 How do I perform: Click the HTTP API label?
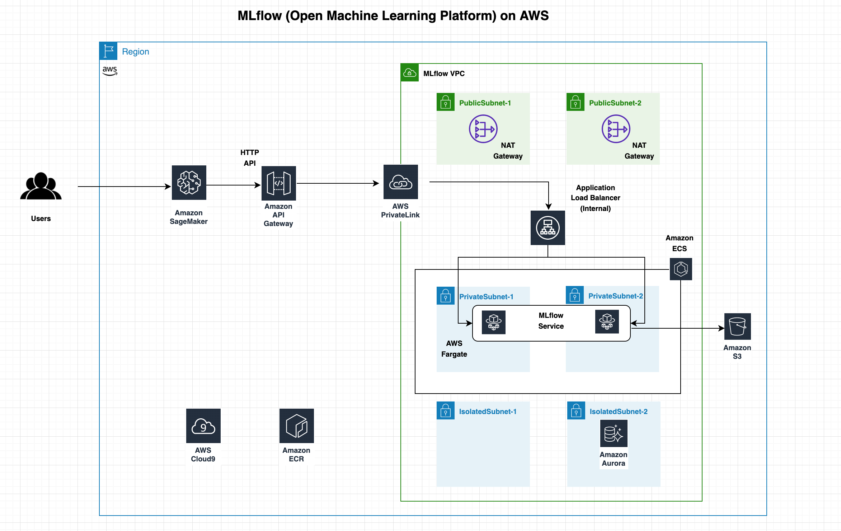(250, 158)
